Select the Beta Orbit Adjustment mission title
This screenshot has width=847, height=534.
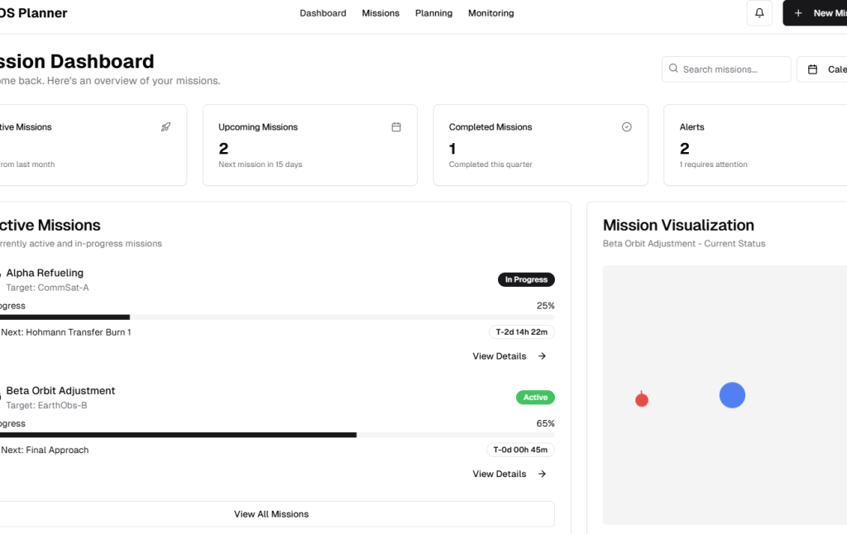(x=60, y=390)
